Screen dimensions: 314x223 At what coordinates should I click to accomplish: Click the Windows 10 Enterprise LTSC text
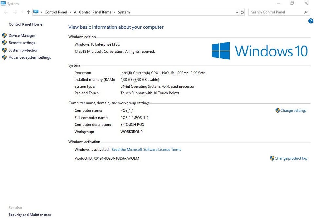97,44
